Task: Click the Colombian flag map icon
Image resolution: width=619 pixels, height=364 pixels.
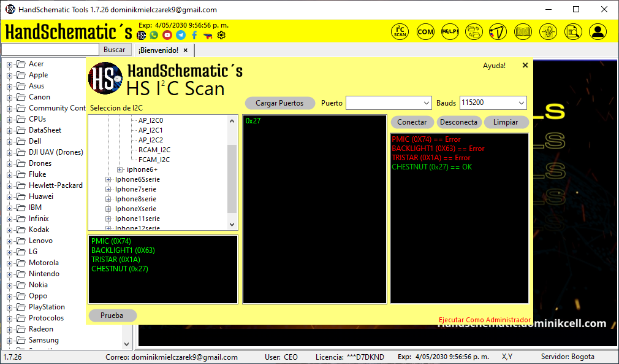Action: point(208,36)
